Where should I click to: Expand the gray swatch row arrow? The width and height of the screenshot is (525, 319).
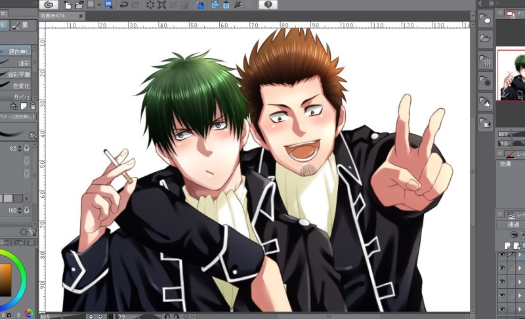(x=26, y=198)
